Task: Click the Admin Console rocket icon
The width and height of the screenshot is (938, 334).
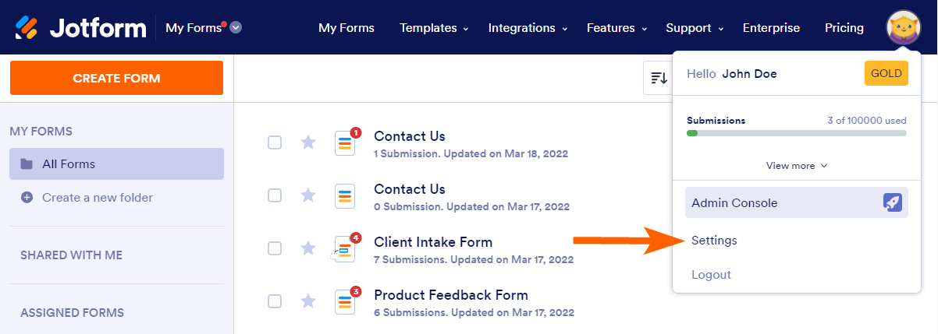Action: click(x=893, y=202)
